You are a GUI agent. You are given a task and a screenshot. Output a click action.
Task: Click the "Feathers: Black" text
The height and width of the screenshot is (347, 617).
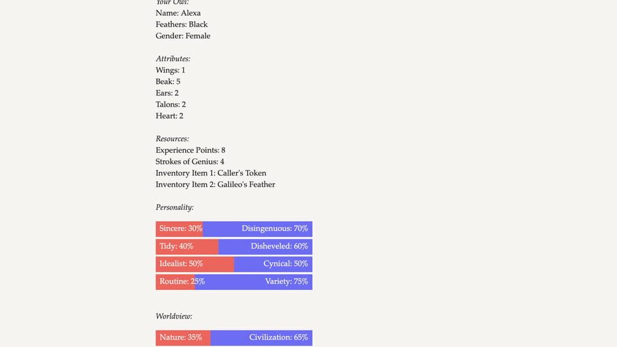(181, 24)
